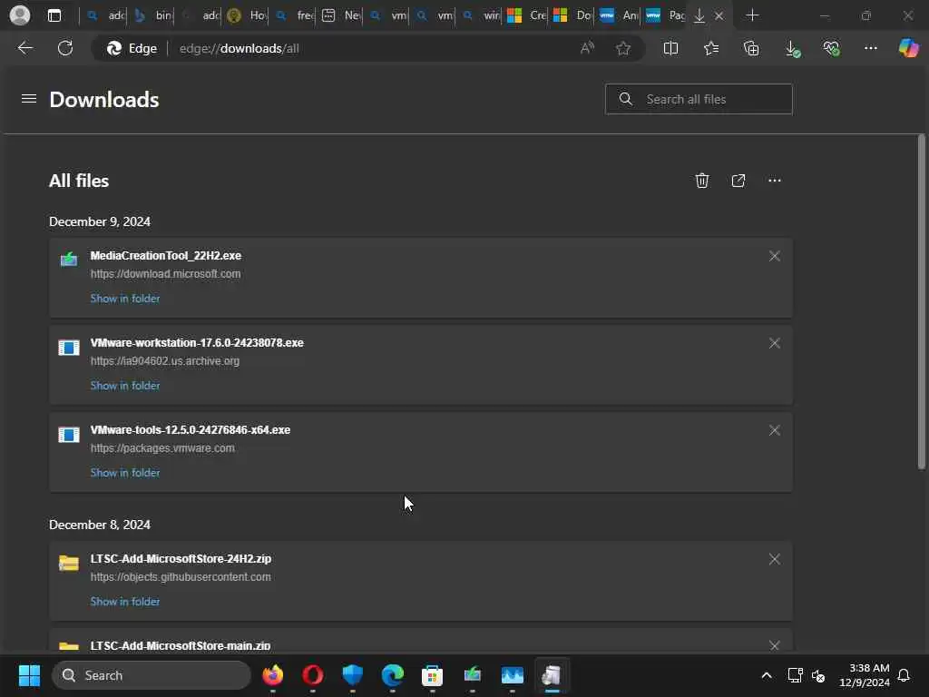Open Firefox from the taskbar
929x697 pixels.
click(x=272, y=675)
